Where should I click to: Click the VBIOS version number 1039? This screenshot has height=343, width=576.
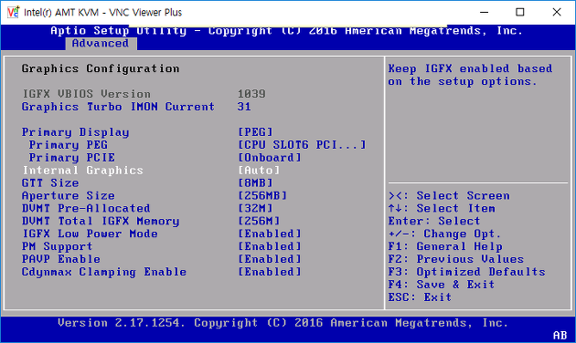point(251,94)
